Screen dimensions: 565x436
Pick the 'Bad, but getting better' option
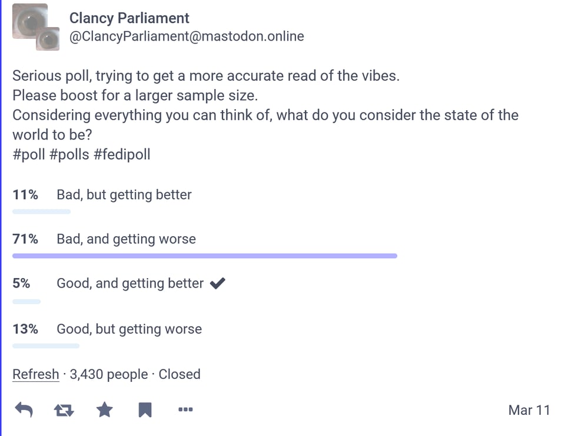124,194
